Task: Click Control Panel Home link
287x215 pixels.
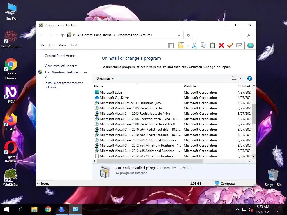Action: tap(60, 56)
